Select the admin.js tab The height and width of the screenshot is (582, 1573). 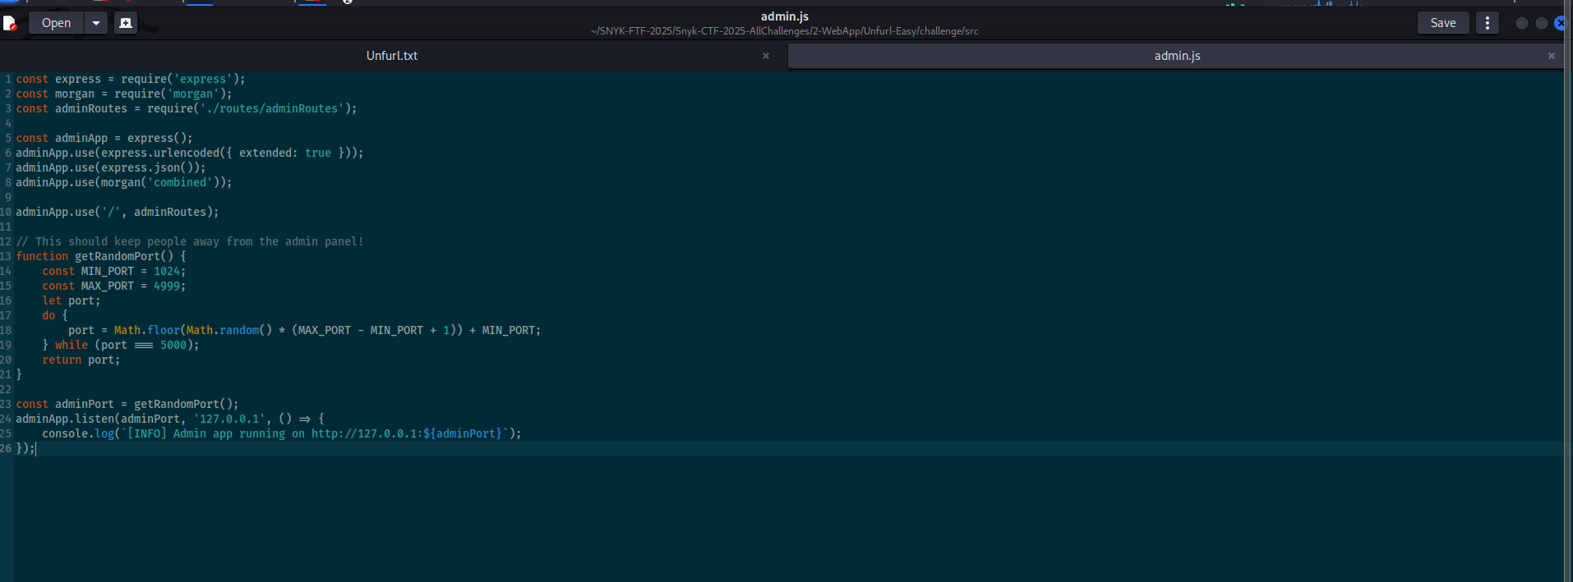(1176, 56)
